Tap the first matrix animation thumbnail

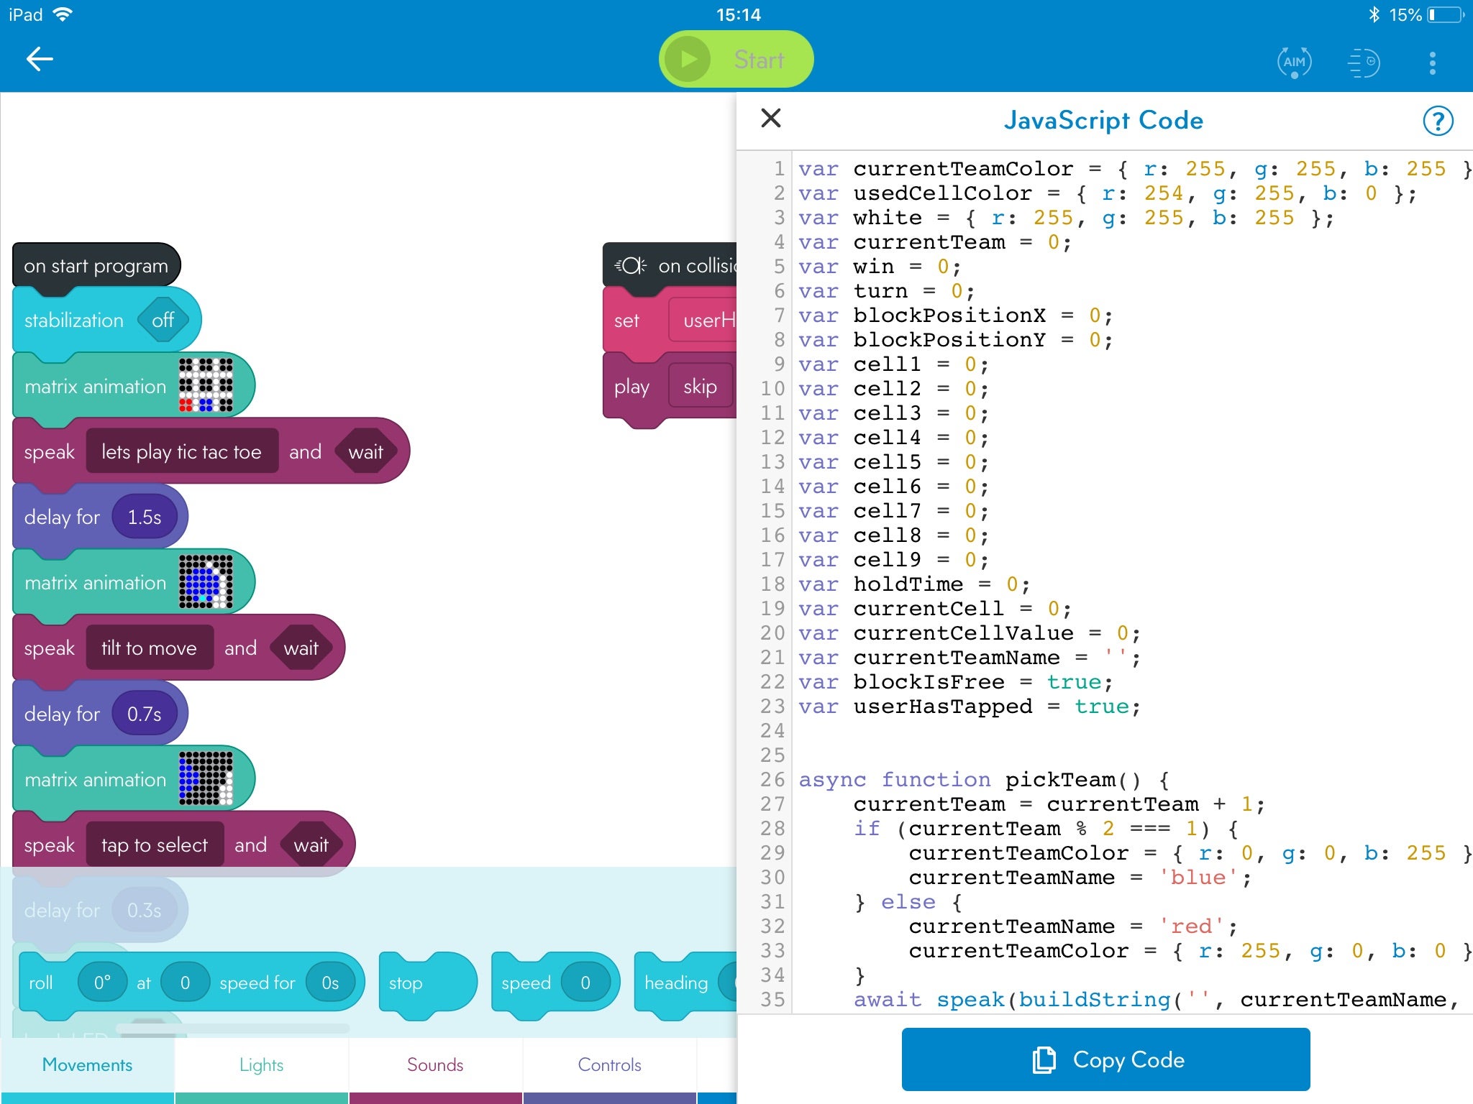coord(206,386)
